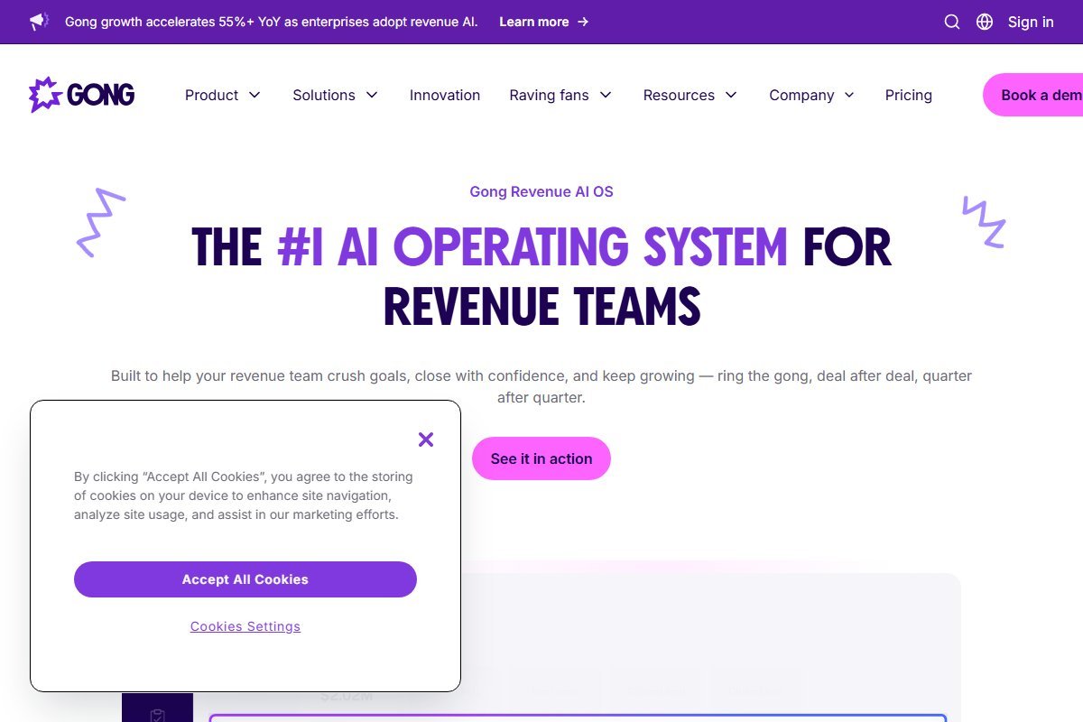The width and height of the screenshot is (1083, 722).
Task: Open the Company nav item
Action: 801,95
